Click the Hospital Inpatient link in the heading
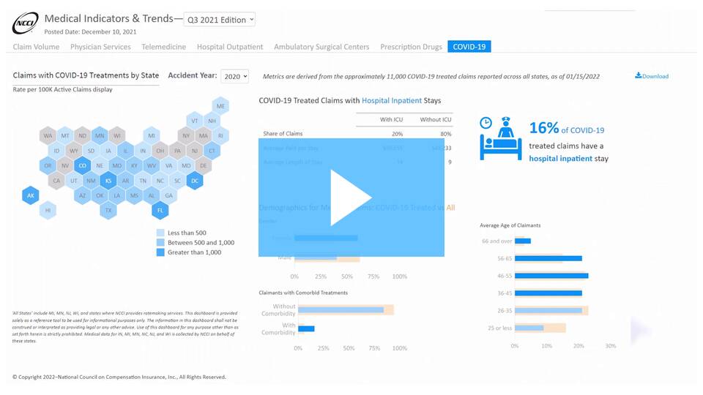The image size is (703, 395). (391, 100)
